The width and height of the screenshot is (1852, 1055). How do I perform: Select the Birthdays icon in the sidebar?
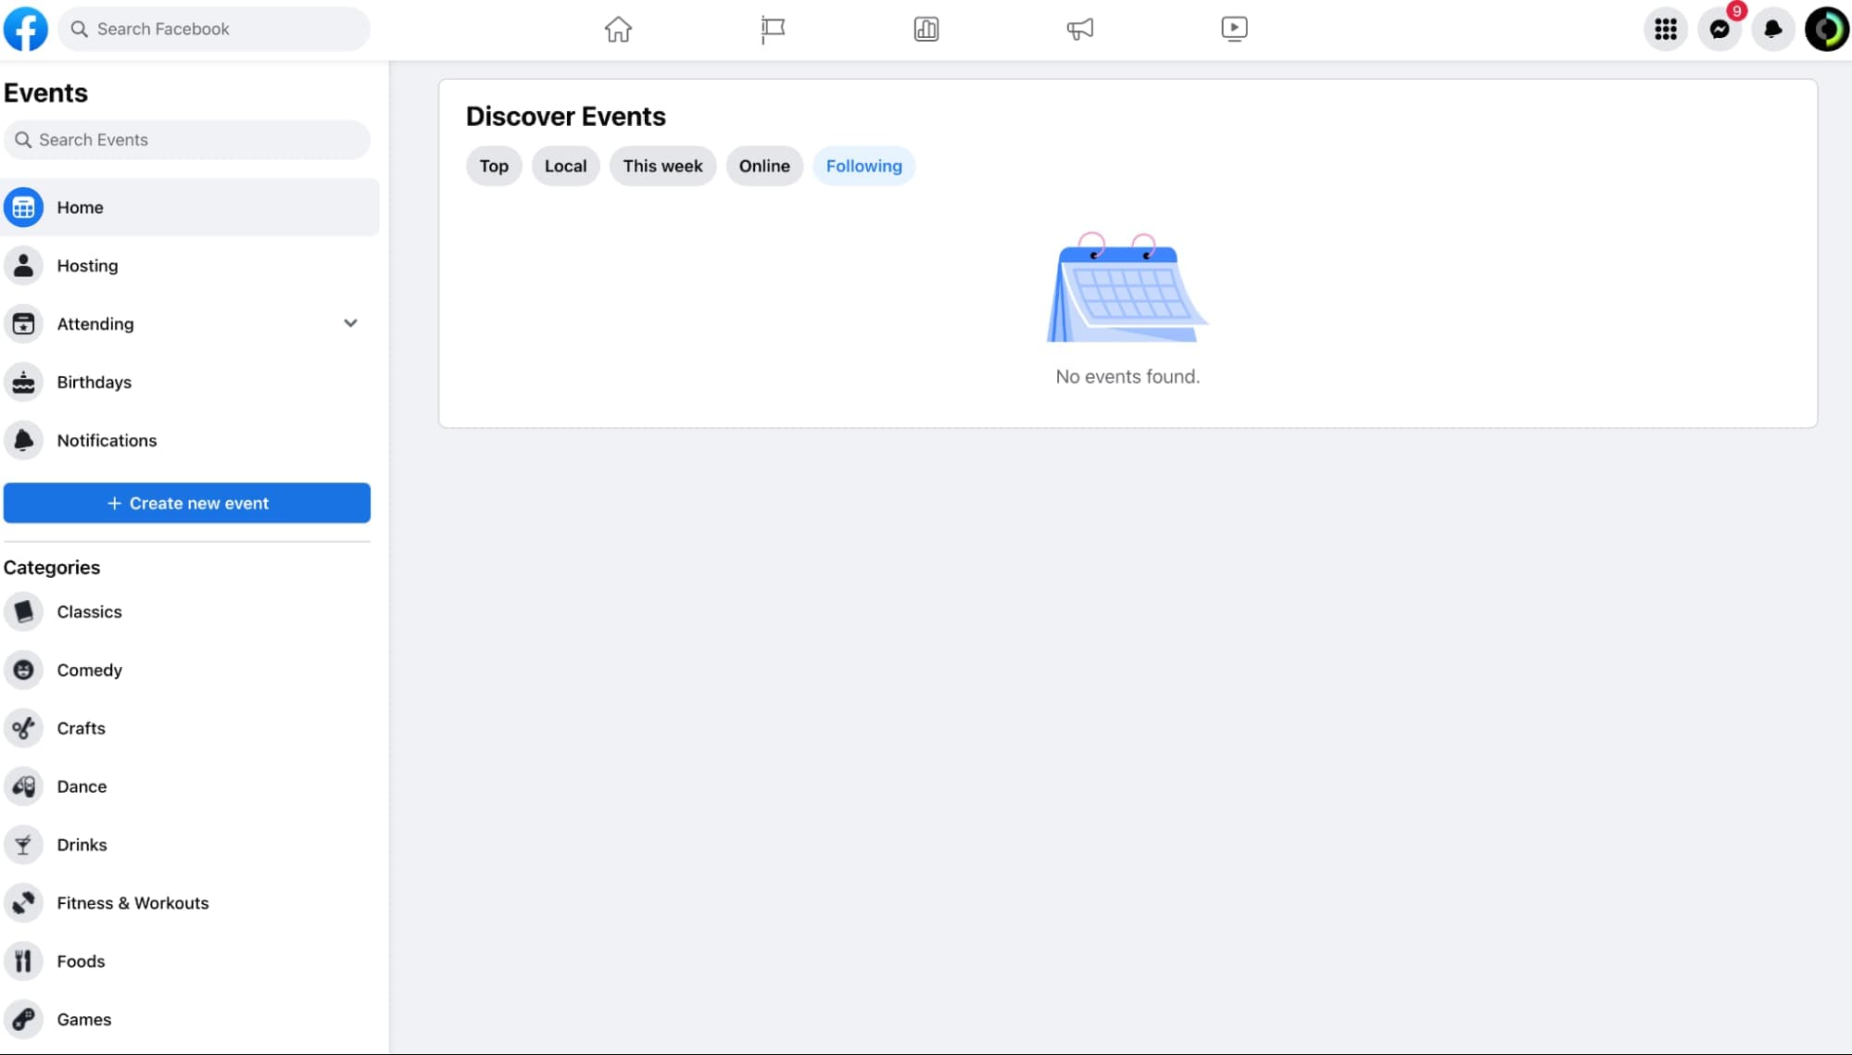click(23, 382)
